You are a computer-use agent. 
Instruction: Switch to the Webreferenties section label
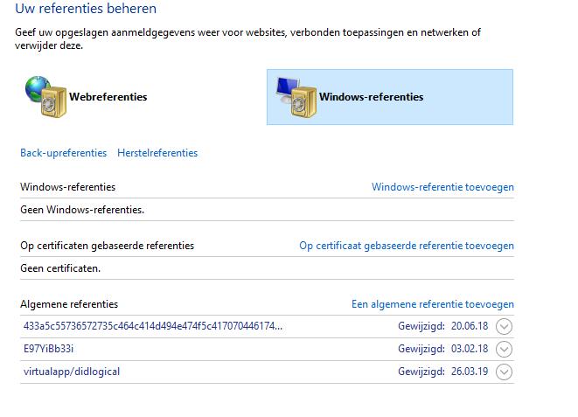[108, 97]
